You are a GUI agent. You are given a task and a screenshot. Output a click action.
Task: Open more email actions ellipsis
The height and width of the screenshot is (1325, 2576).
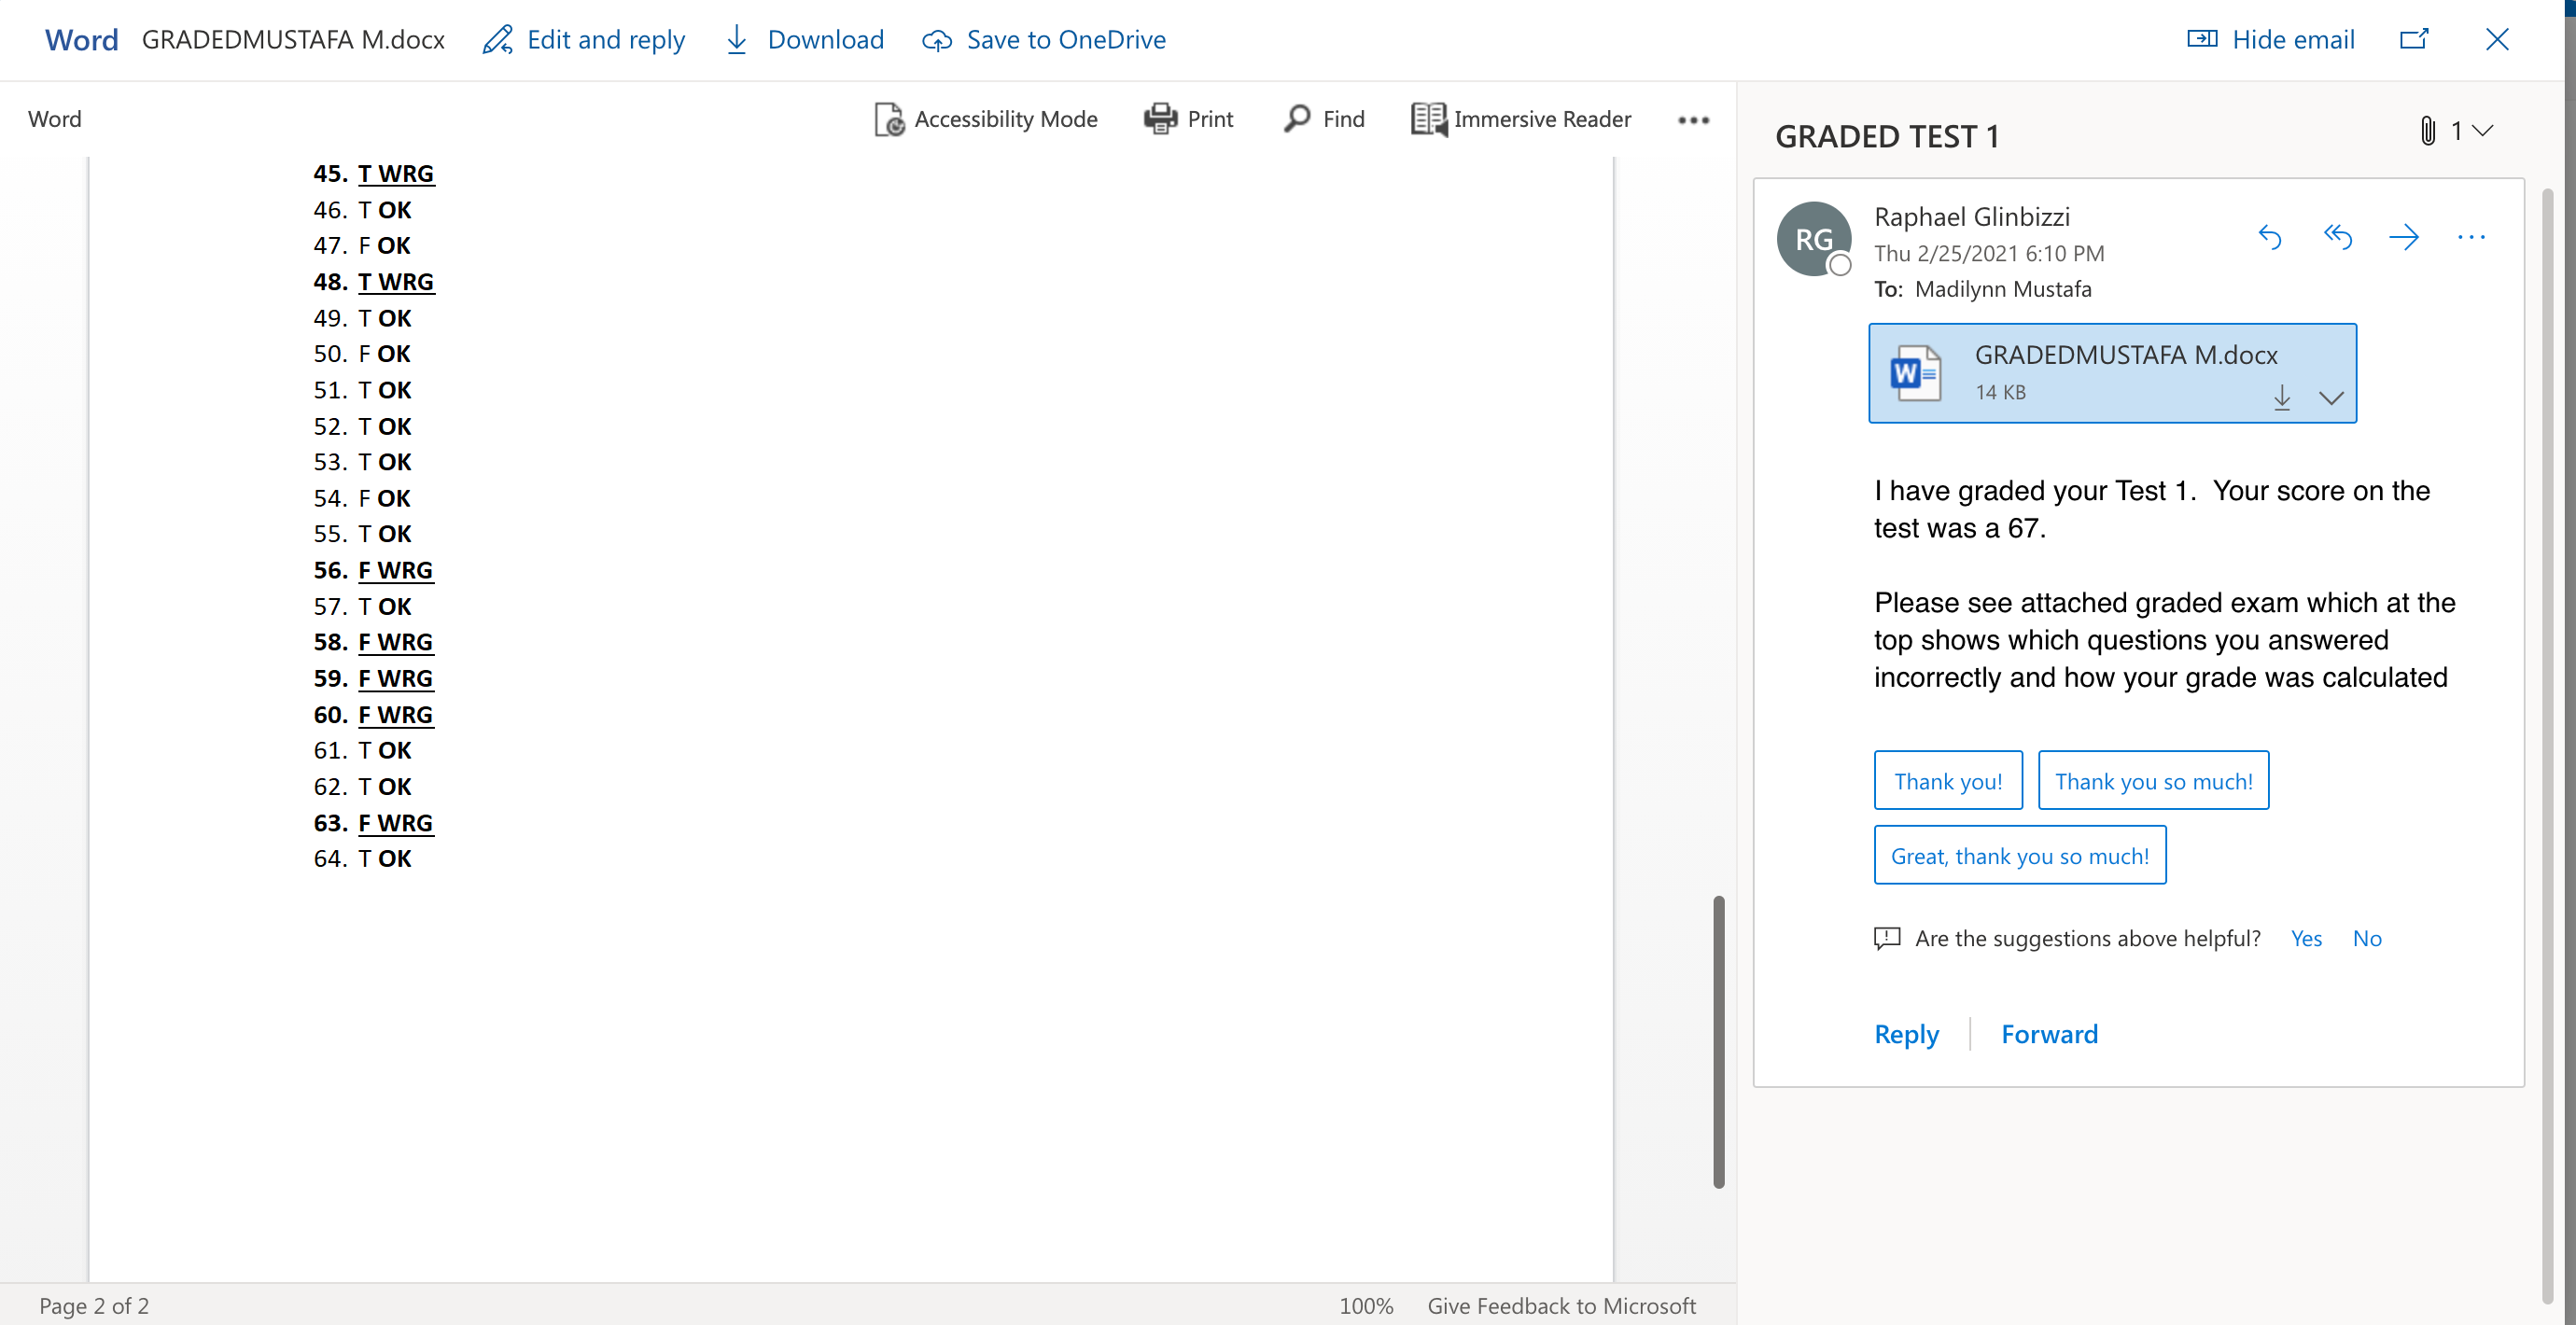[2471, 237]
